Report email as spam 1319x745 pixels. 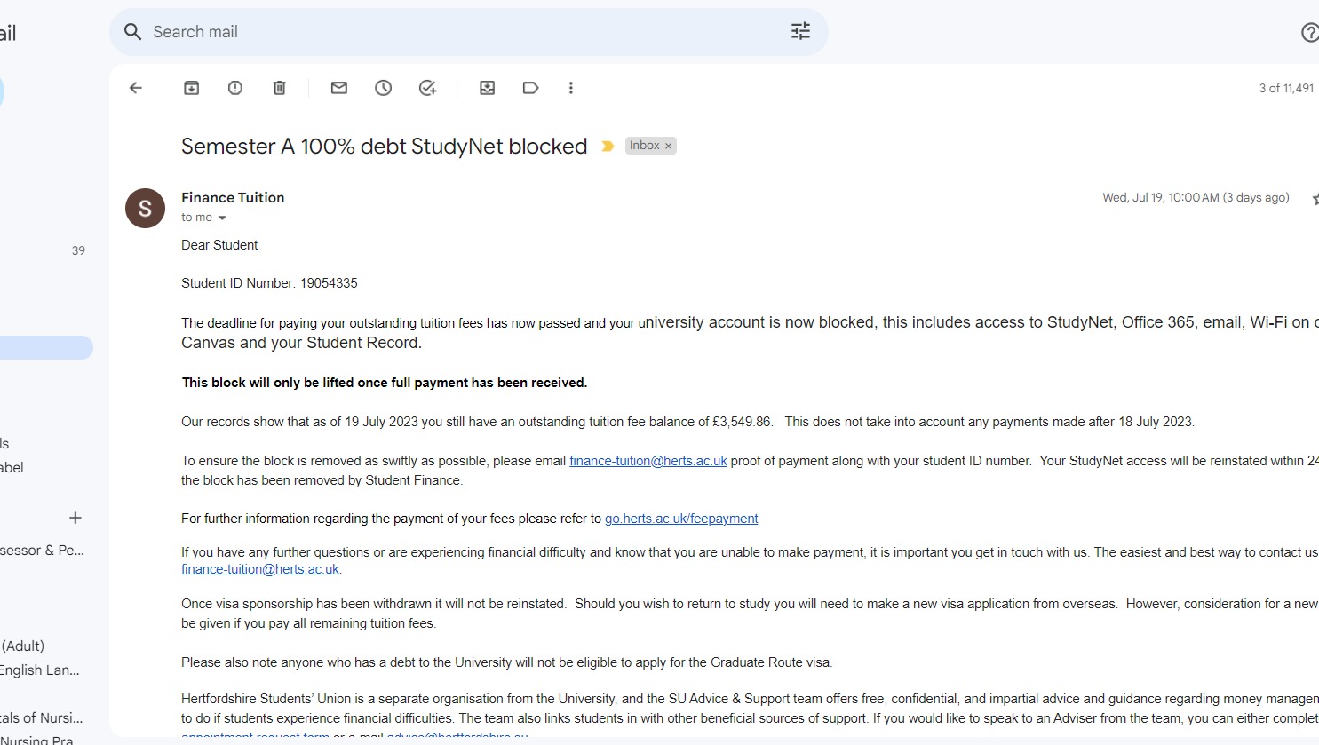tap(235, 88)
